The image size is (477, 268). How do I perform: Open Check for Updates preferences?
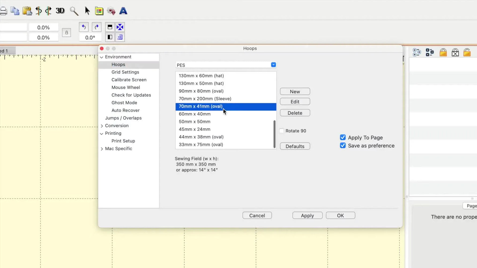[131, 95]
